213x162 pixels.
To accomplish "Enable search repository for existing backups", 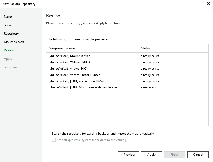I will 48,134.
